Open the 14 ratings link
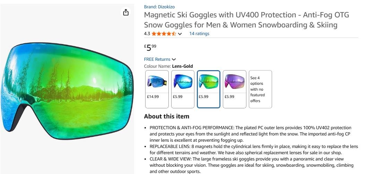 (x=199, y=34)
